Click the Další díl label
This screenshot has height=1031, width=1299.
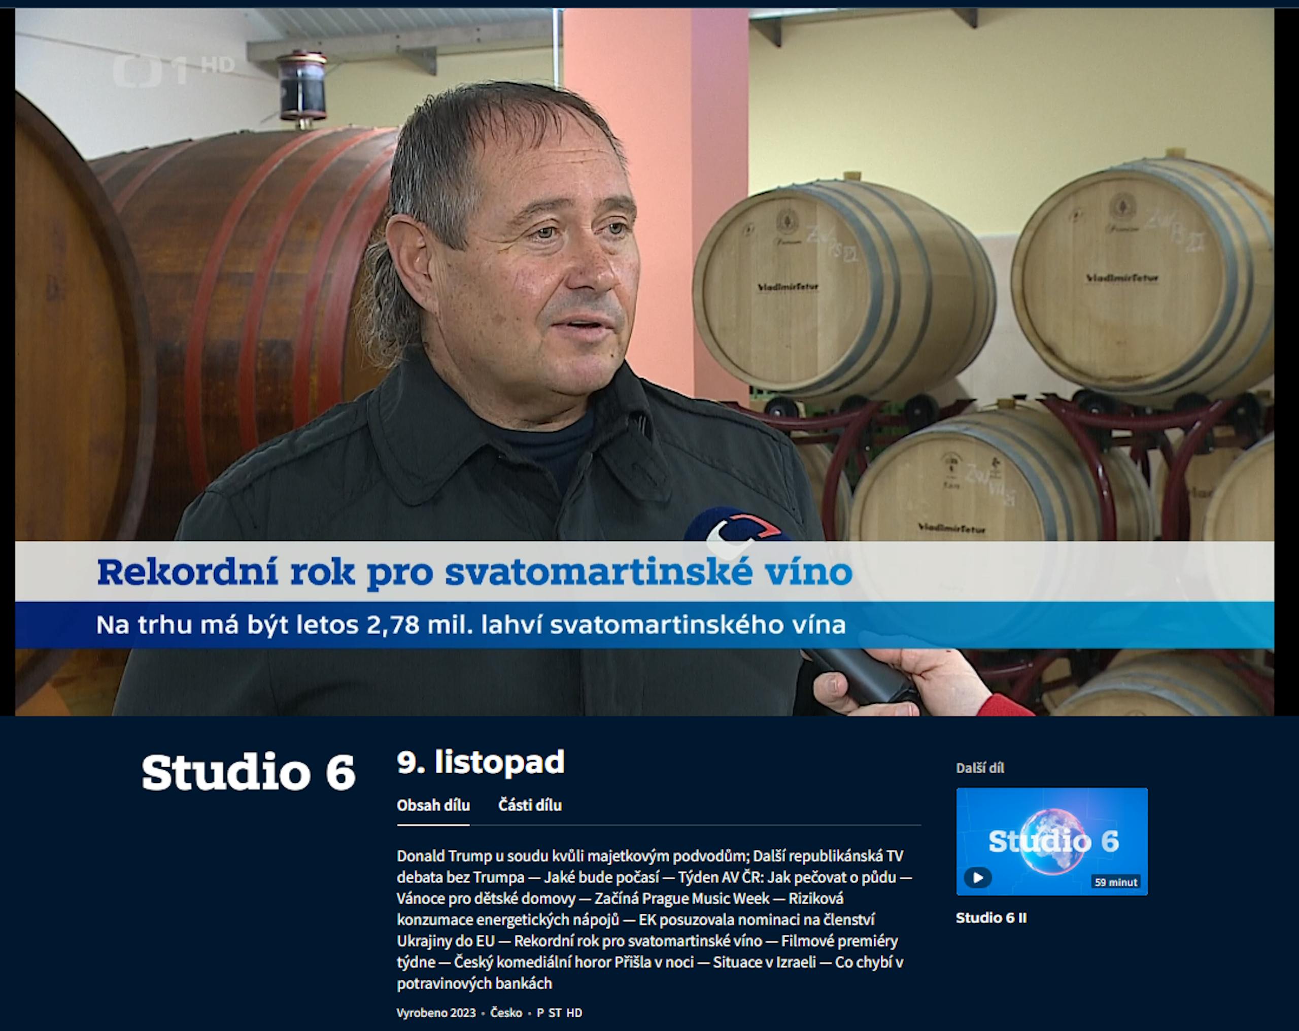tap(980, 768)
